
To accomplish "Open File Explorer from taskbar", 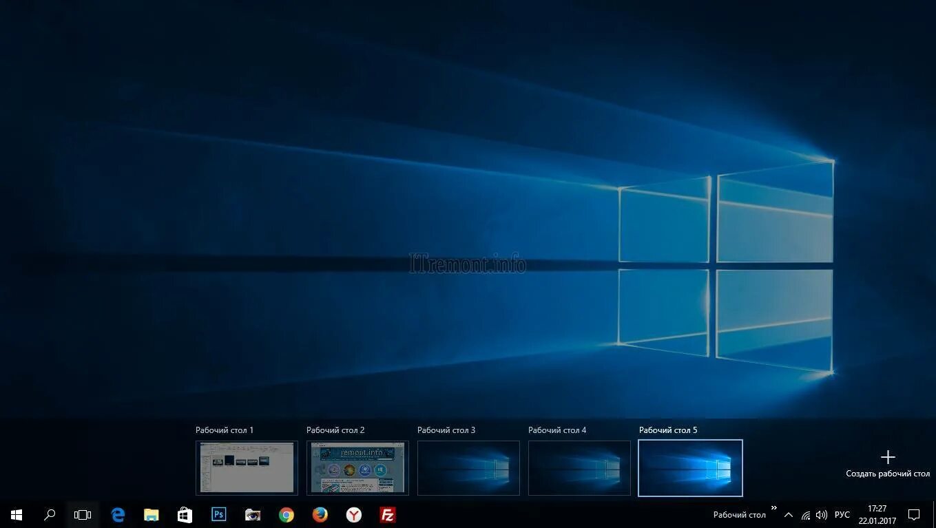I will (152, 515).
